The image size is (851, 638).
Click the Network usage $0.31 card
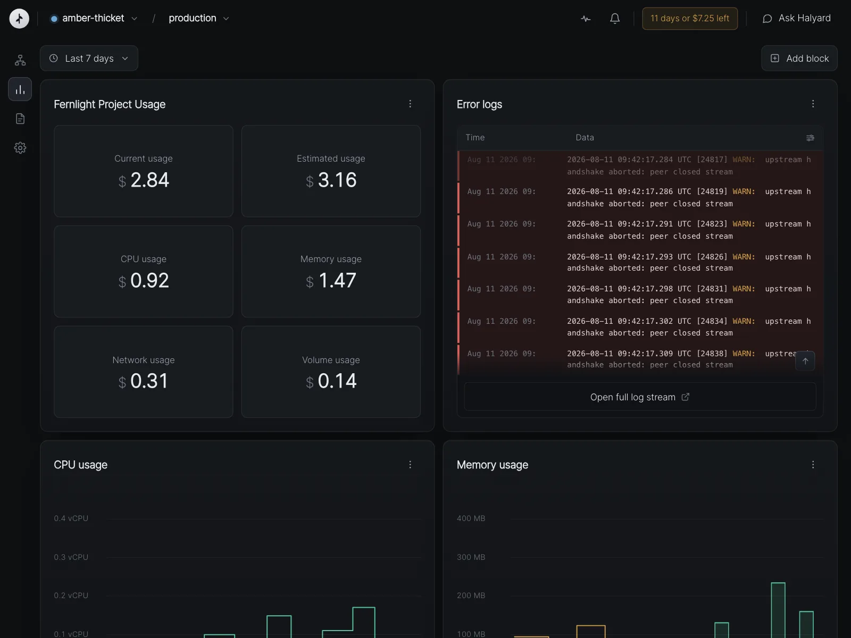144,372
